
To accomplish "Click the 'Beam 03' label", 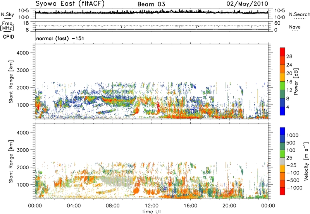I will pyautogui.click(x=151, y=4).
